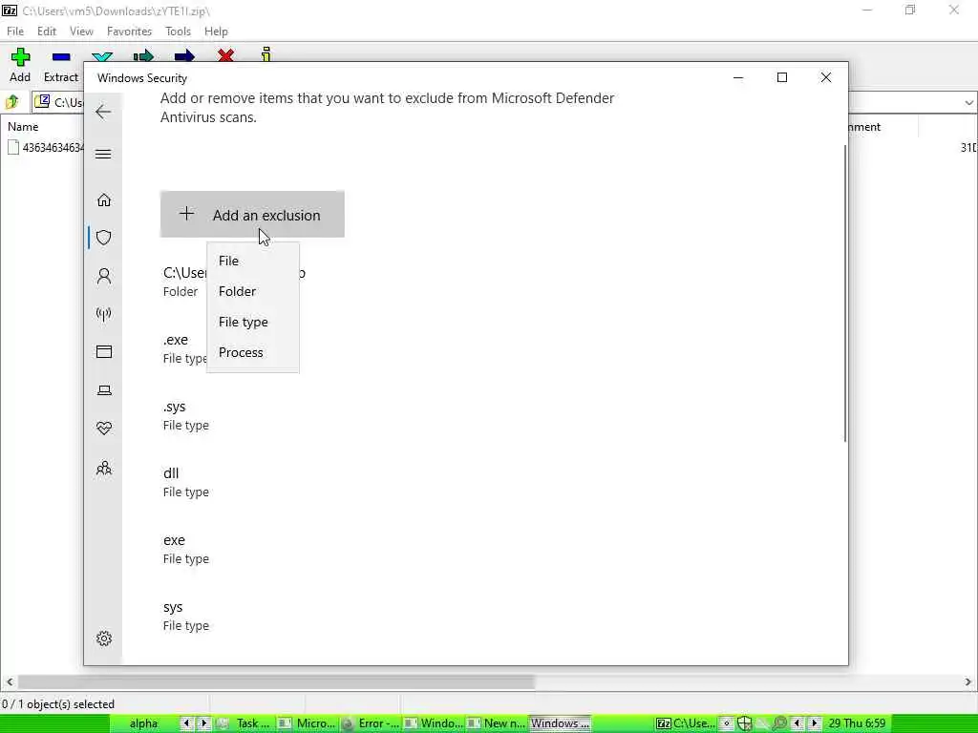
Task: Select the .sys file type exclusion
Action: point(186,415)
